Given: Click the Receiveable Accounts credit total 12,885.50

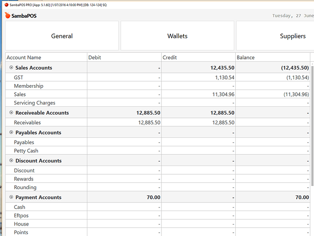Looking at the screenshot, I should click(x=222, y=113).
